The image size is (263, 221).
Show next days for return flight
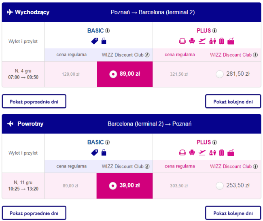(233, 213)
